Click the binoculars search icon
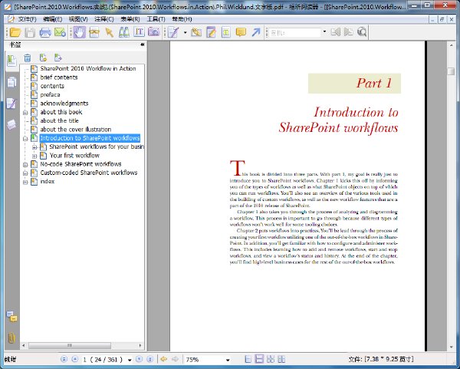This screenshot has height=369, width=460. [123, 32]
